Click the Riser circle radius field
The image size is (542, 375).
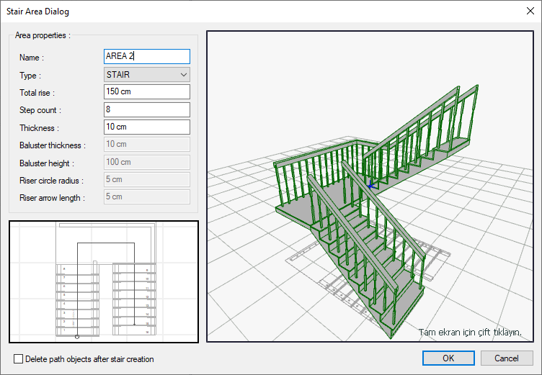147,180
